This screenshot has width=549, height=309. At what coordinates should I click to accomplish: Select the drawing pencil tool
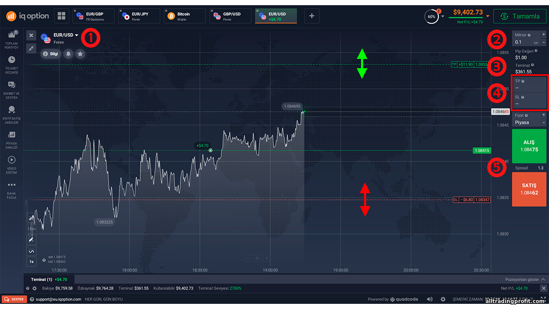pos(31,240)
